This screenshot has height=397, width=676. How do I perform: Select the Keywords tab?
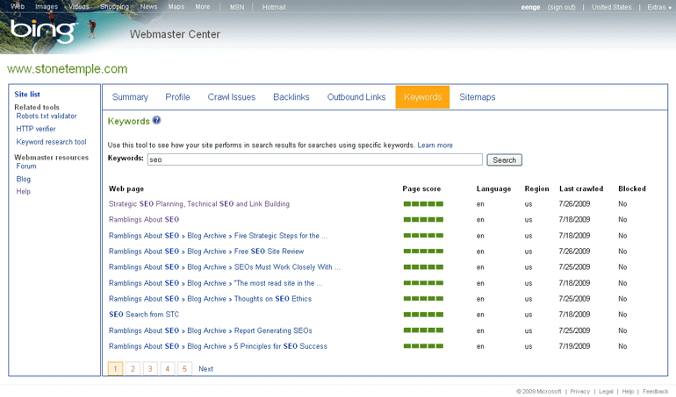422,97
